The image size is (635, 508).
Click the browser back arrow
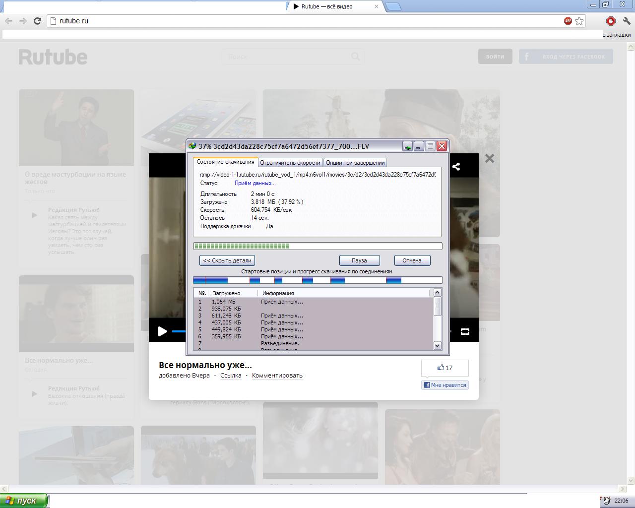[8, 21]
